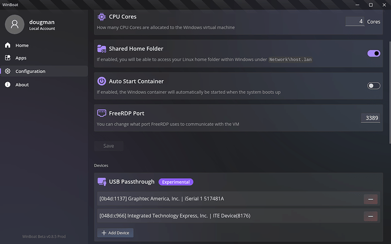This screenshot has height=244, width=391.
Task: Click the FreeRDP Port icon
Action: pyautogui.click(x=101, y=113)
